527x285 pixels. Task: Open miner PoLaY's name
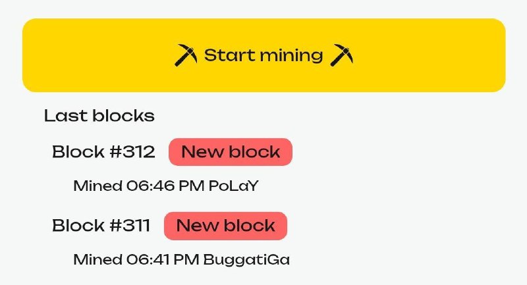pos(234,186)
